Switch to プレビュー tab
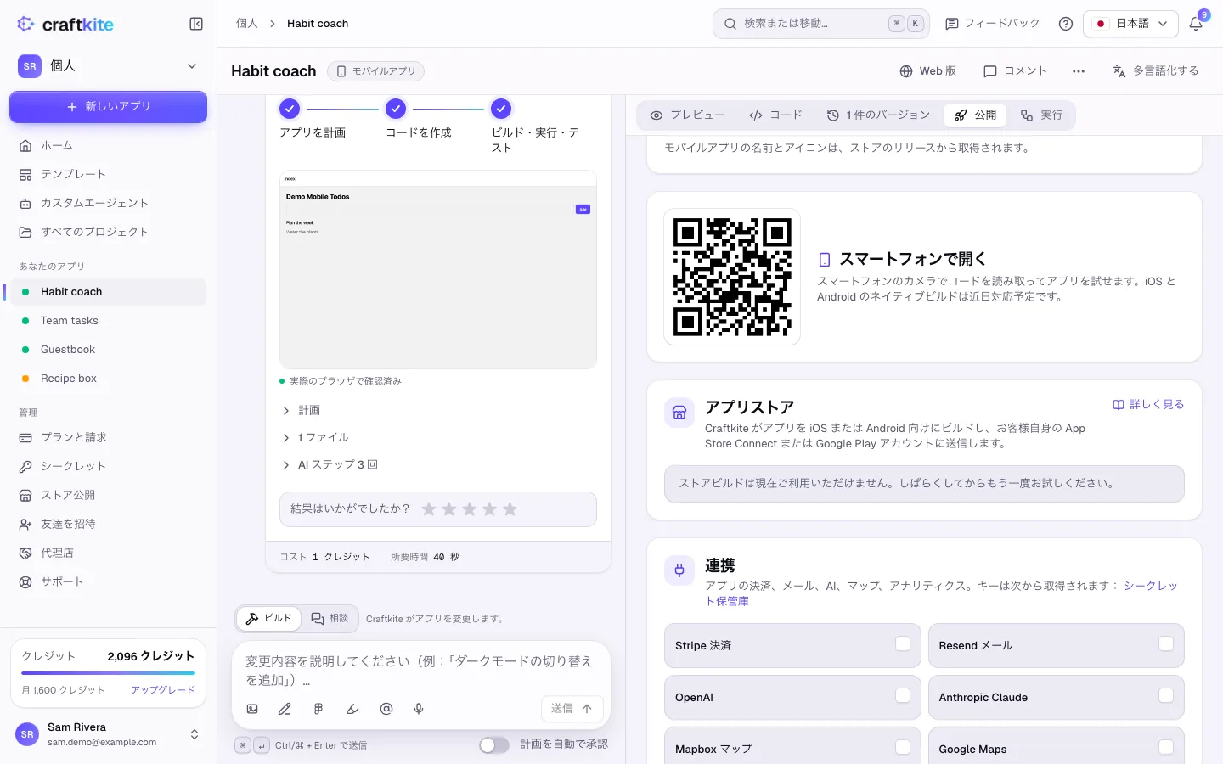The image size is (1223, 764). pyautogui.click(x=688, y=115)
